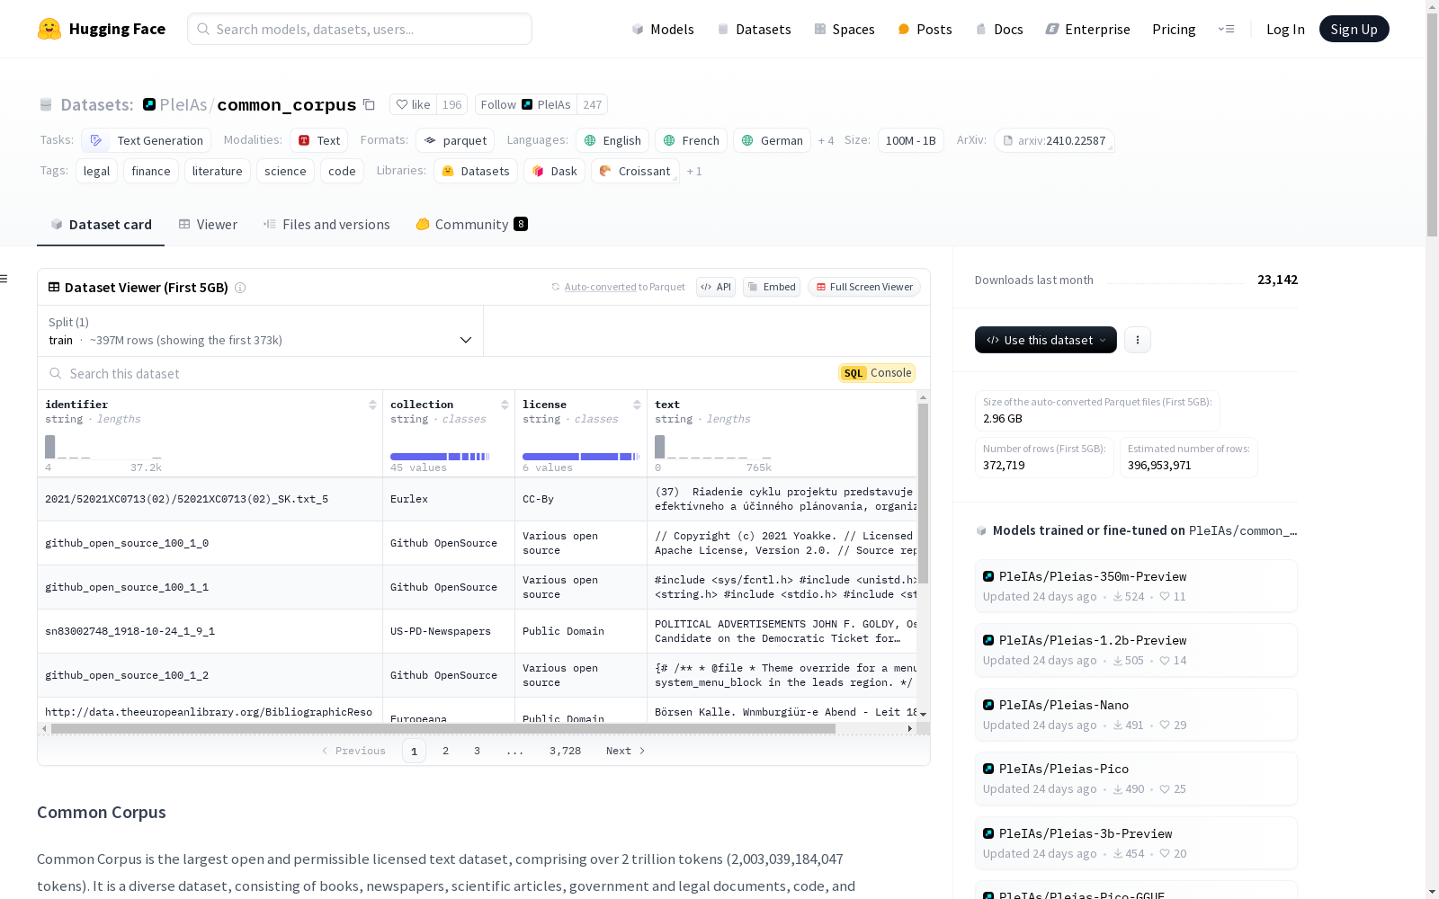Click the text column lengths histogram
Image resolution: width=1439 pixels, height=899 pixels.
713,447
